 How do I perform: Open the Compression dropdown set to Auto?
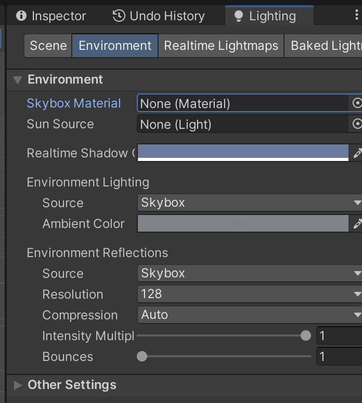(250, 315)
